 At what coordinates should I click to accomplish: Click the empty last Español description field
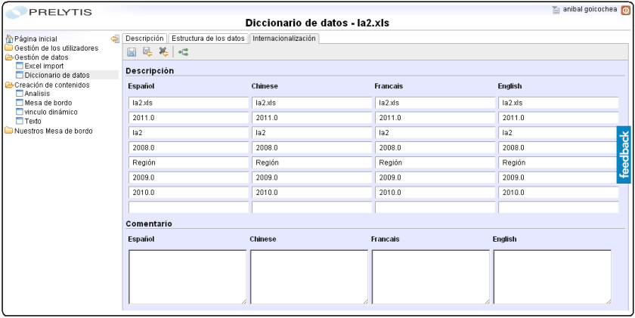(188, 208)
